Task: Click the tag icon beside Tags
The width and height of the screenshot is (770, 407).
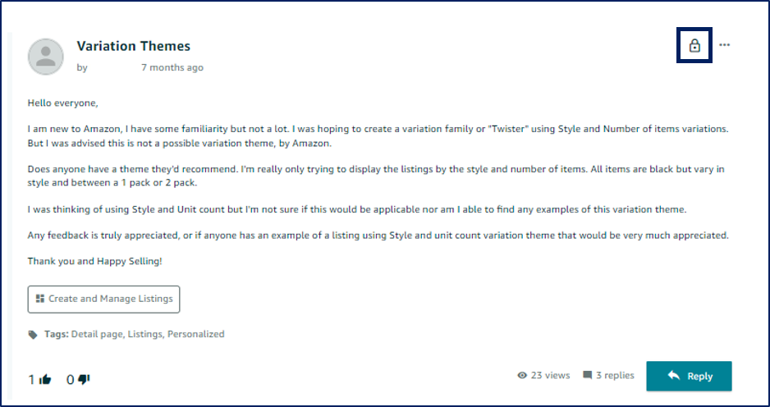Action: tap(33, 334)
